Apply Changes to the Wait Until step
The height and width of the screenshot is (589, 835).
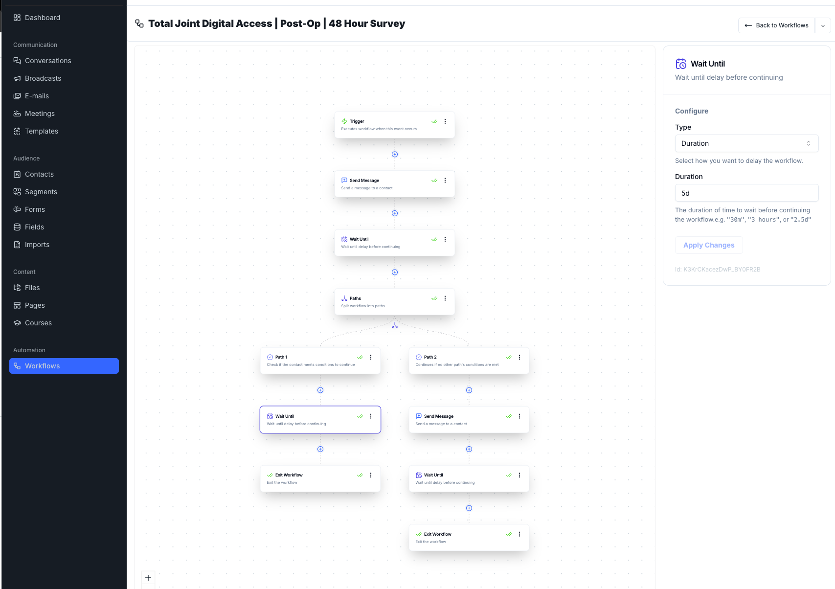tap(709, 245)
